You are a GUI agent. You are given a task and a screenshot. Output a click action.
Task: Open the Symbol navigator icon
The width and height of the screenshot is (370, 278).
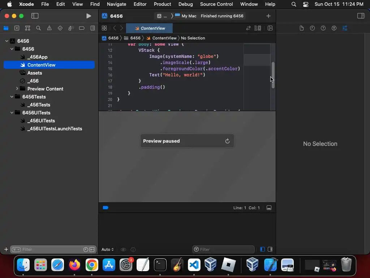[27, 28]
